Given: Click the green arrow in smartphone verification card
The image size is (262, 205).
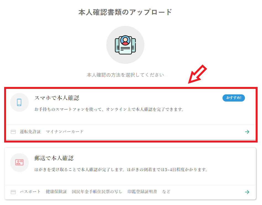Looking at the screenshot, I should 247,132.
